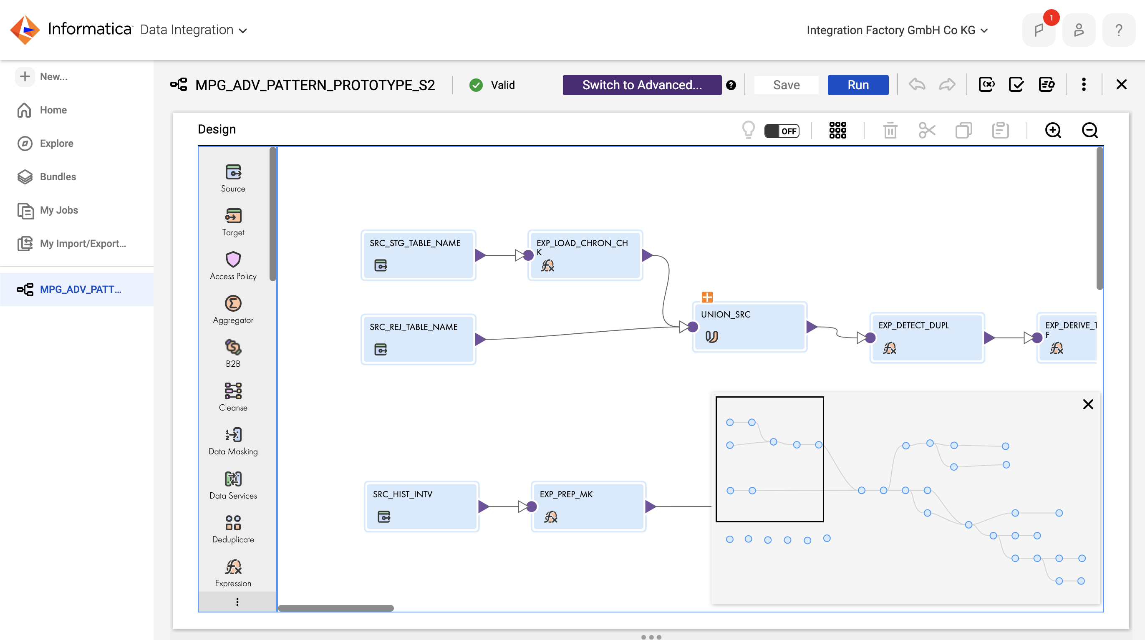1145x640 pixels.
Task: Expand the UNION_SRC orange plus marker
Action: pyautogui.click(x=707, y=297)
